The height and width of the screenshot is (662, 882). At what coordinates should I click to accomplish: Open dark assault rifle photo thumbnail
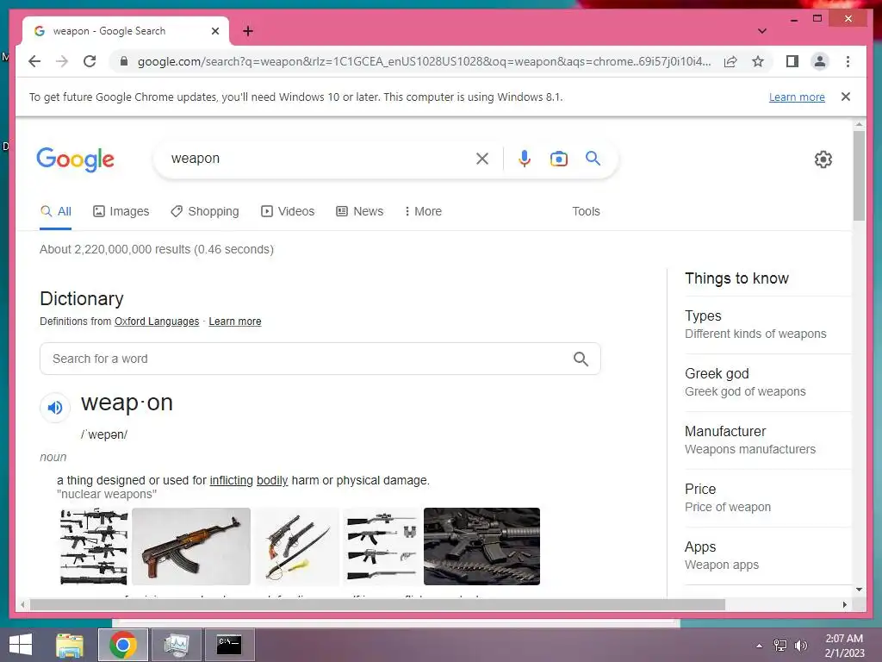[x=481, y=546]
